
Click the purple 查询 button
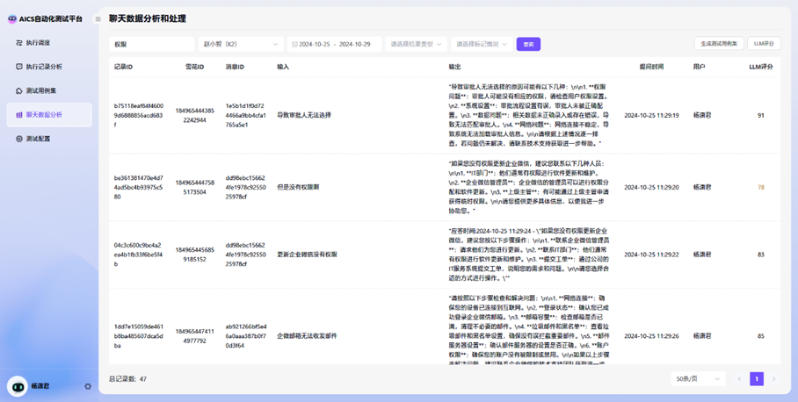tap(528, 44)
